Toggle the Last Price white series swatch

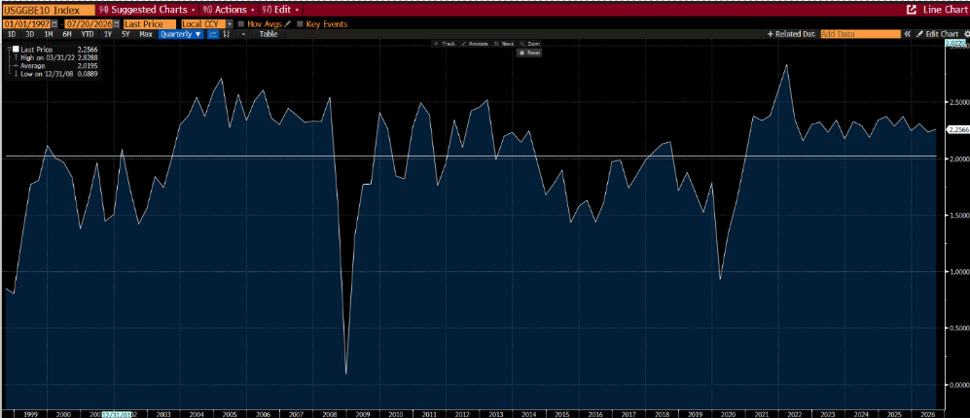[x=16, y=49]
